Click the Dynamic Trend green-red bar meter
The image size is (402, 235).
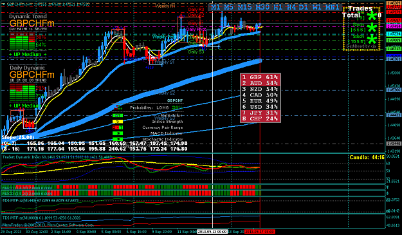22,41
